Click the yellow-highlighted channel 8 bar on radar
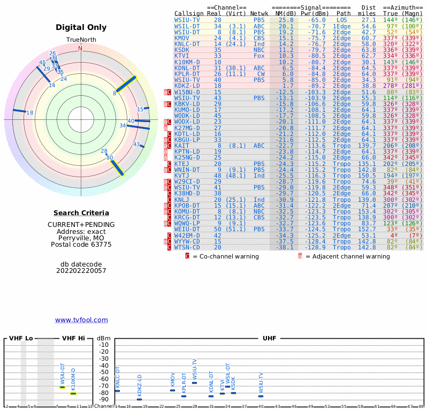This screenshot has height=411, width=428. pyautogui.click(x=126, y=84)
